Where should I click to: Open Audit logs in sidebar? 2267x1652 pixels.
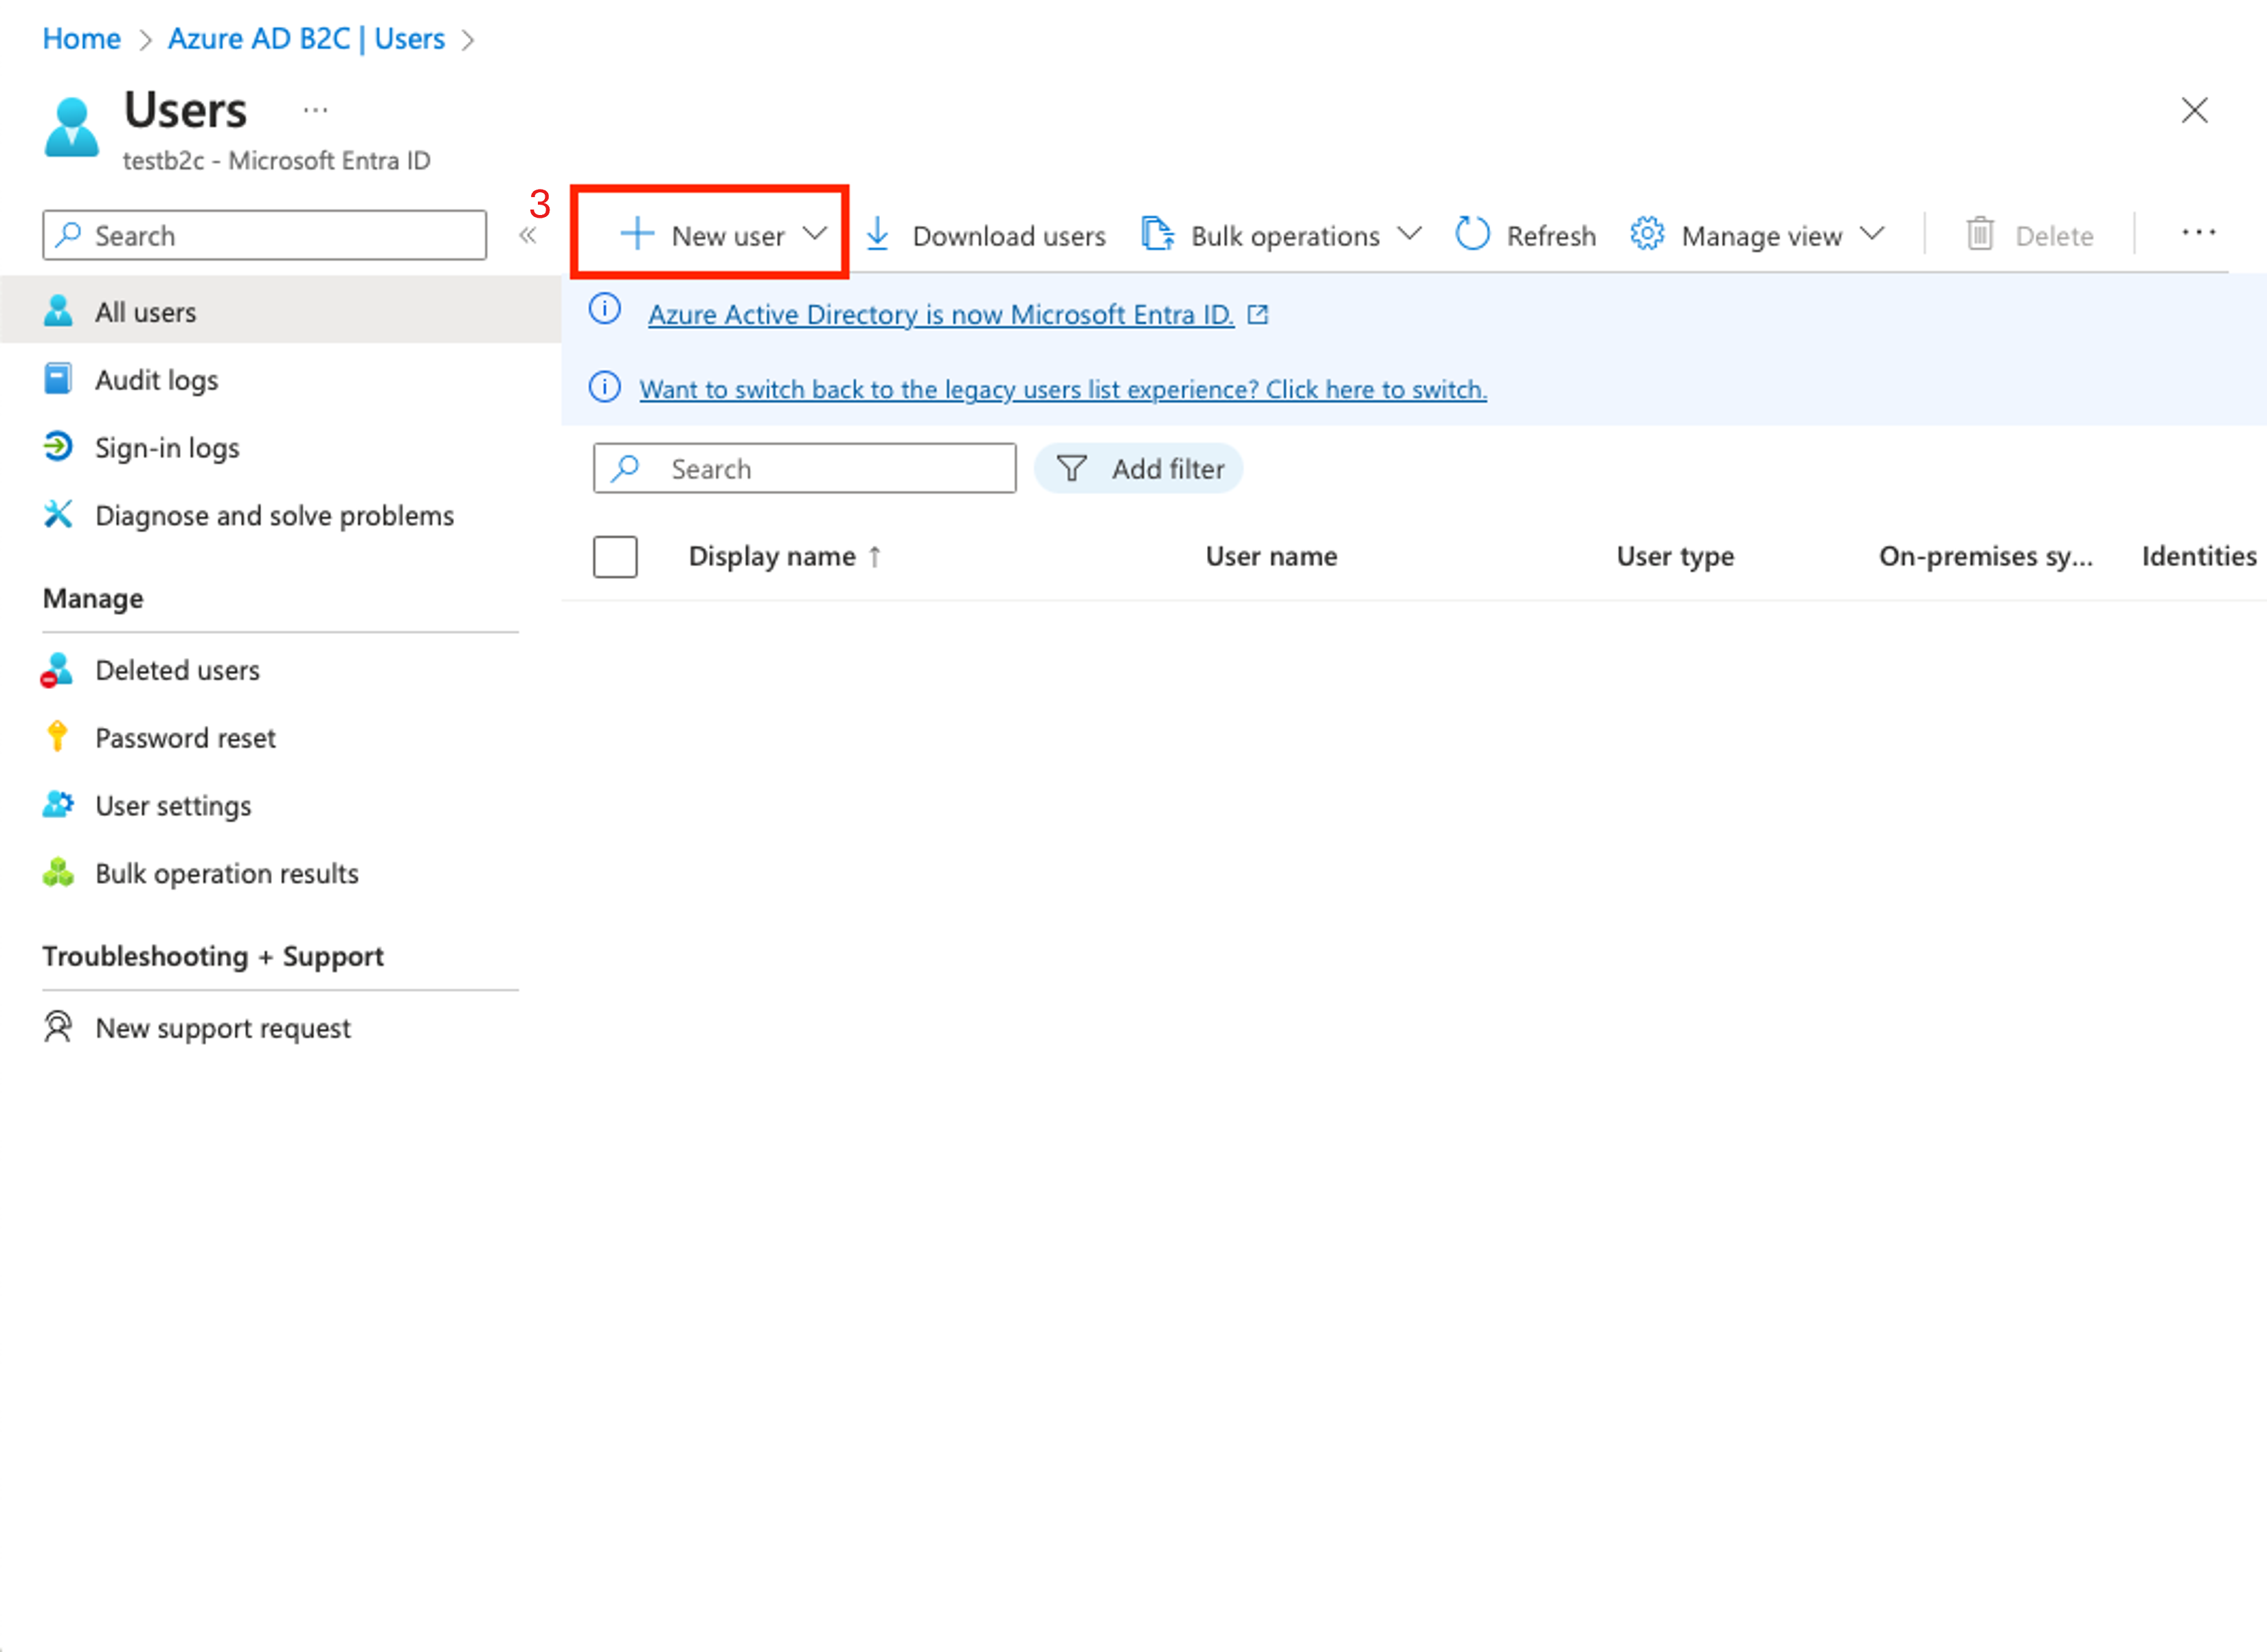pyautogui.click(x=156, y=380)
